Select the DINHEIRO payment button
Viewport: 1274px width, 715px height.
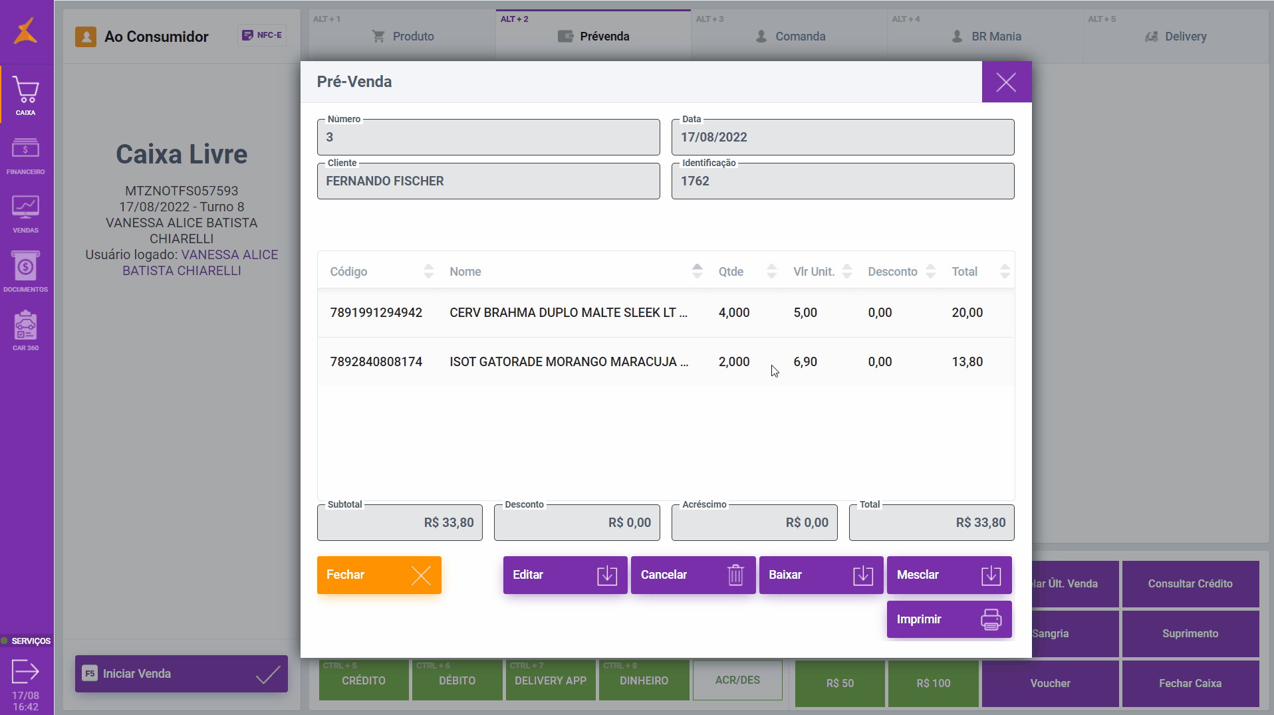pos(644,680)
